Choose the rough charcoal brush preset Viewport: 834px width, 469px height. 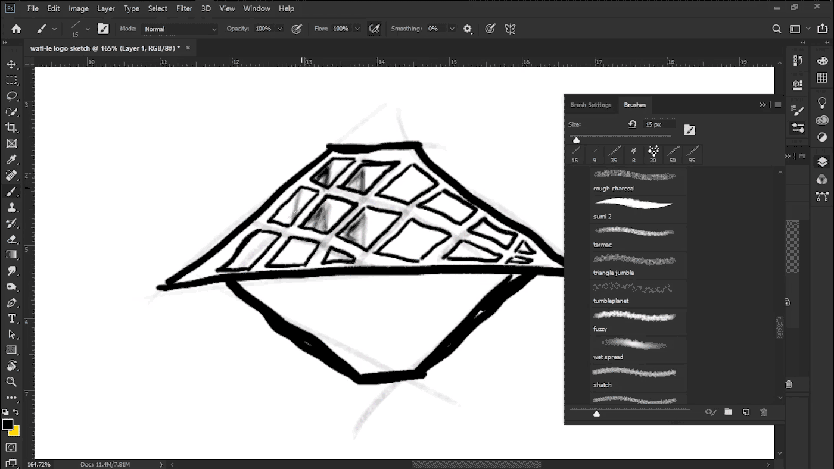click(x=639, y=182)
